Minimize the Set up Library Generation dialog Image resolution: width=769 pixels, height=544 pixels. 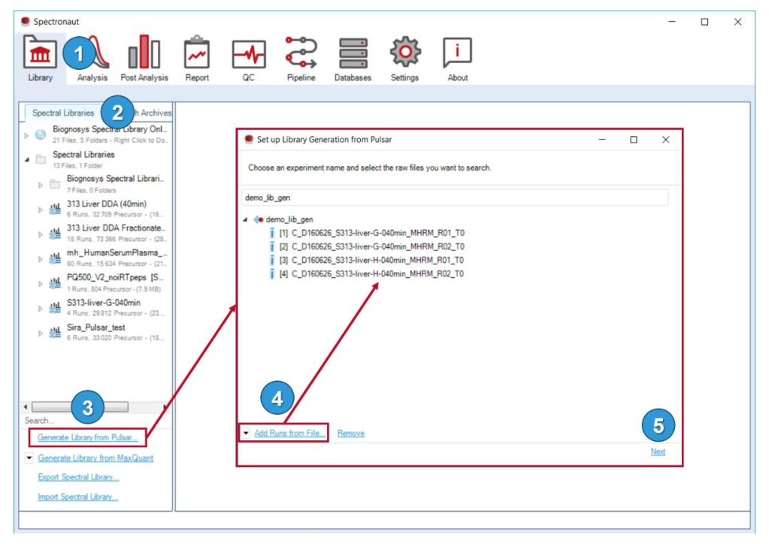(602, 140)
